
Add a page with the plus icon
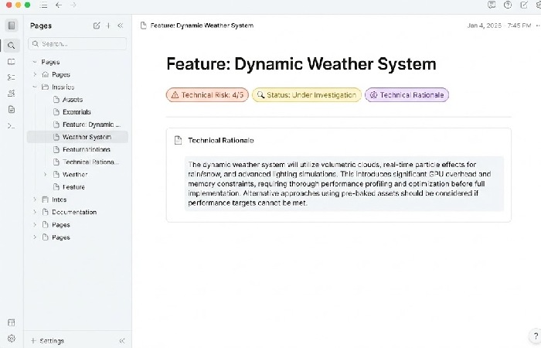[x=108, y=26]
